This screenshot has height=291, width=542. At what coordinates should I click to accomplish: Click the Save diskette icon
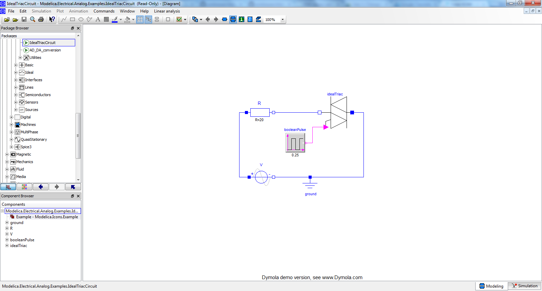click(24, 20)
